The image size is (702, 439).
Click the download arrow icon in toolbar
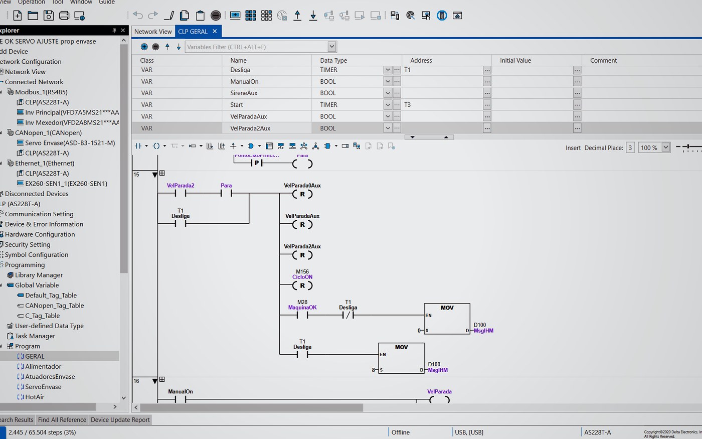tap(313, 16)
